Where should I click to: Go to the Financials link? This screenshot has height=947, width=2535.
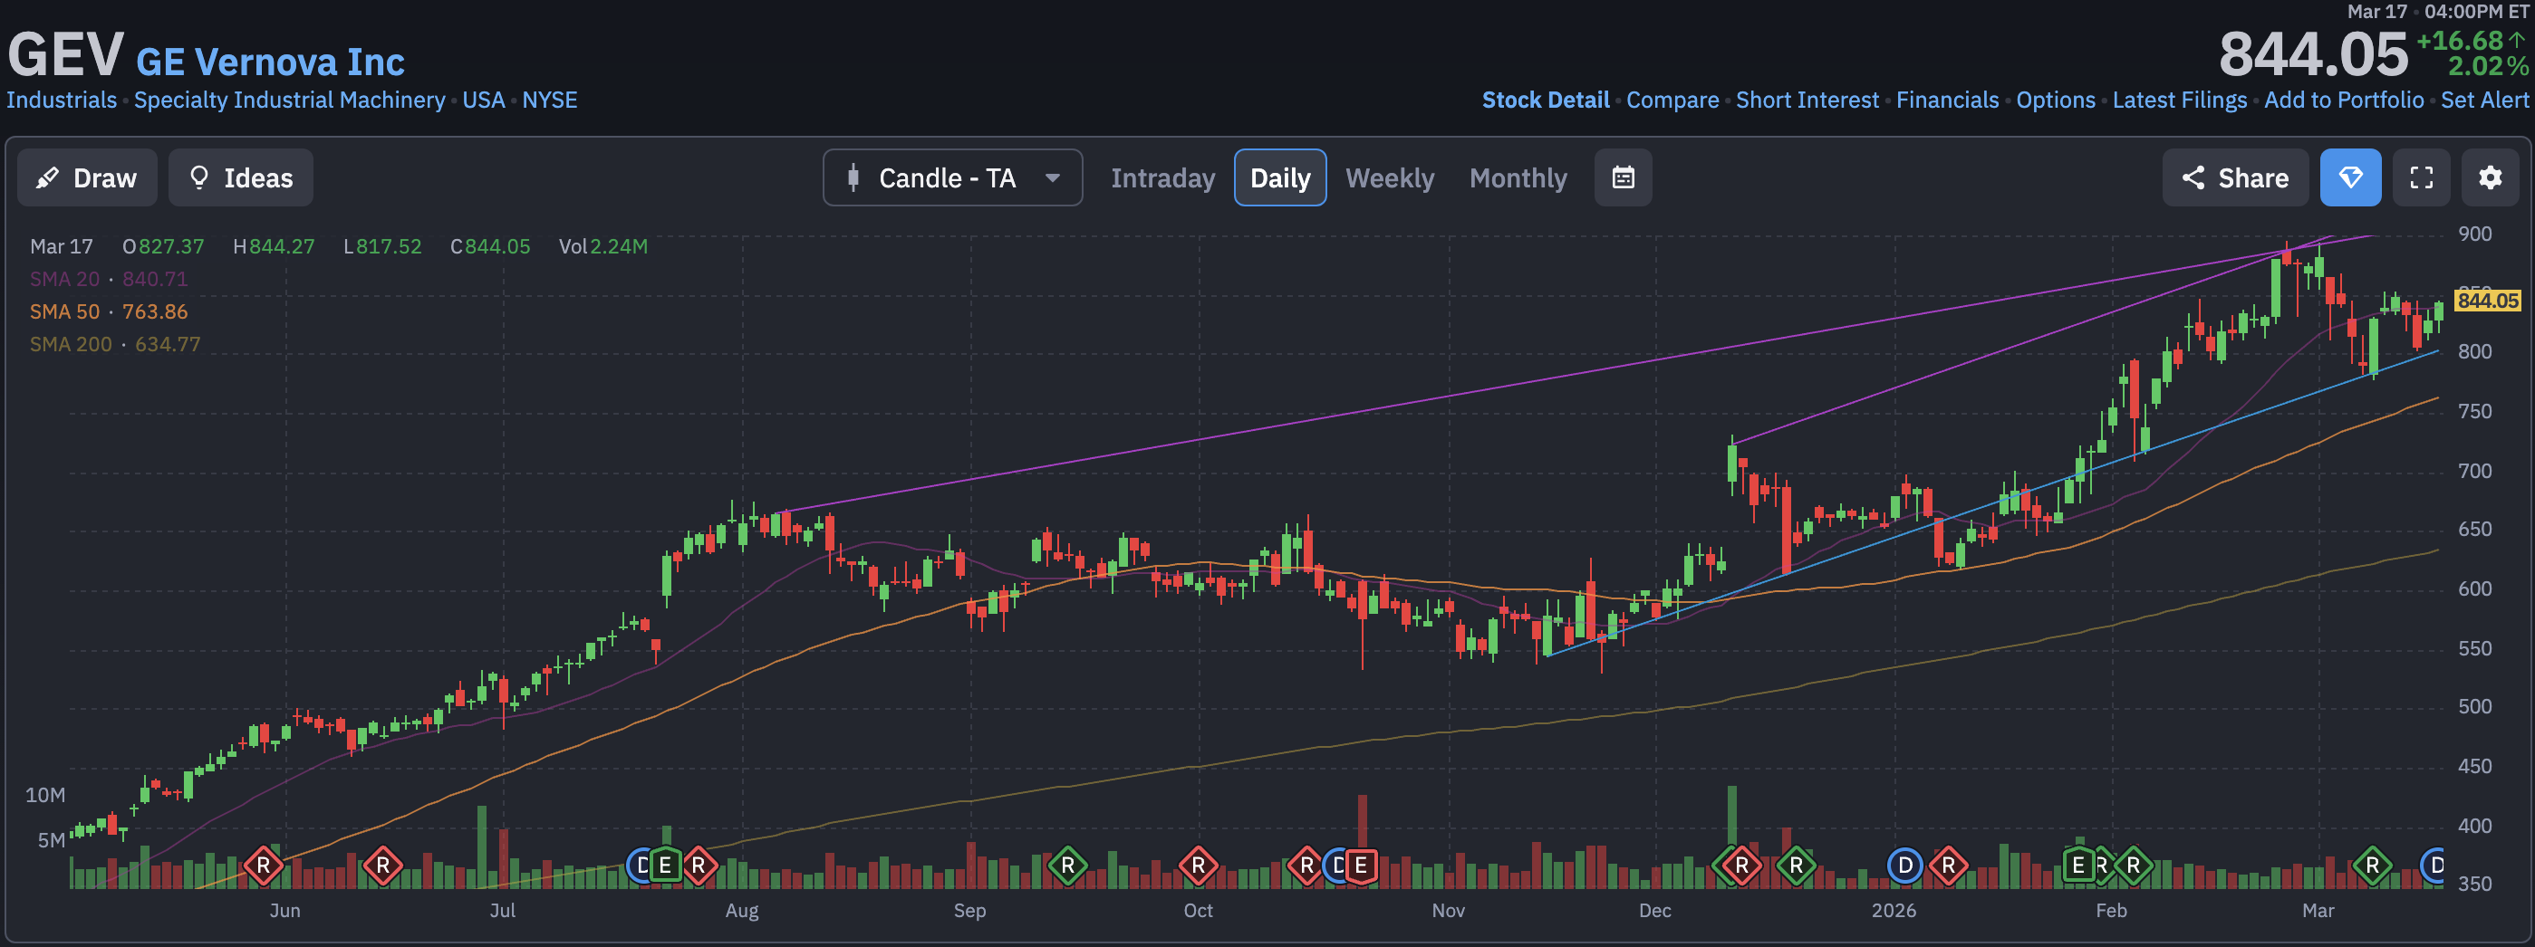point(1946,100)
